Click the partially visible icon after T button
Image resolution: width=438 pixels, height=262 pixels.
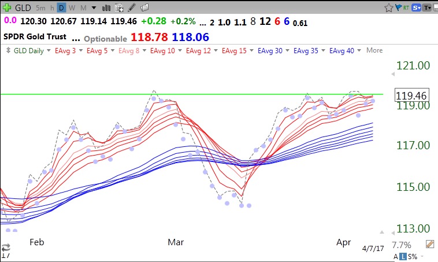[x=435, y=8]
